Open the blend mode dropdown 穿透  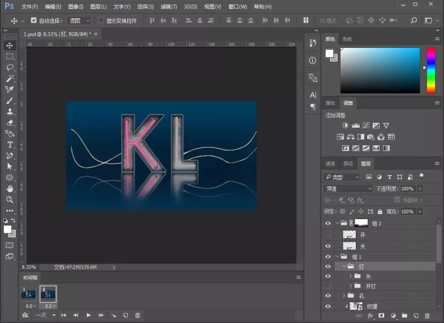[x=348, y=188]
